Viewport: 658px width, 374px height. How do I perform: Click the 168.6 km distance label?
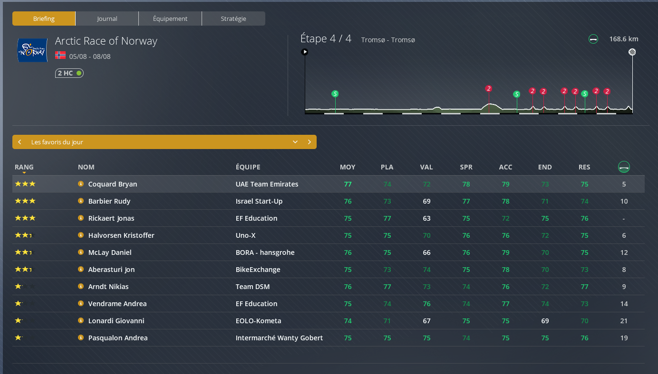point(624,39)
